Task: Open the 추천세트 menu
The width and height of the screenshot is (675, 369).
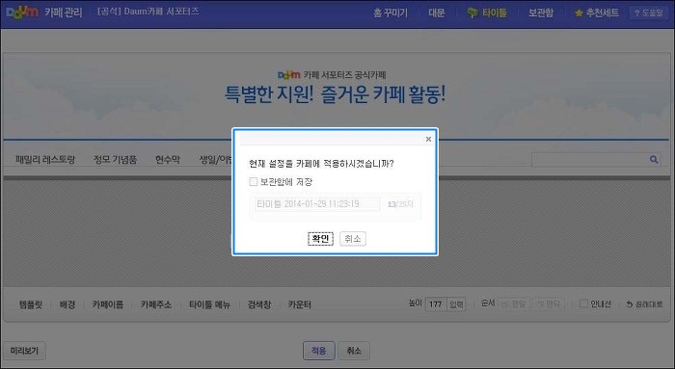Action: 603,13
